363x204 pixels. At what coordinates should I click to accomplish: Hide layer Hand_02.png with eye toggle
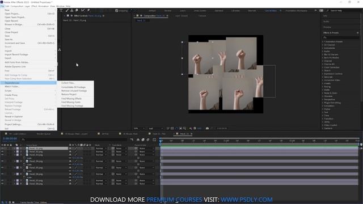pos(2,152)
